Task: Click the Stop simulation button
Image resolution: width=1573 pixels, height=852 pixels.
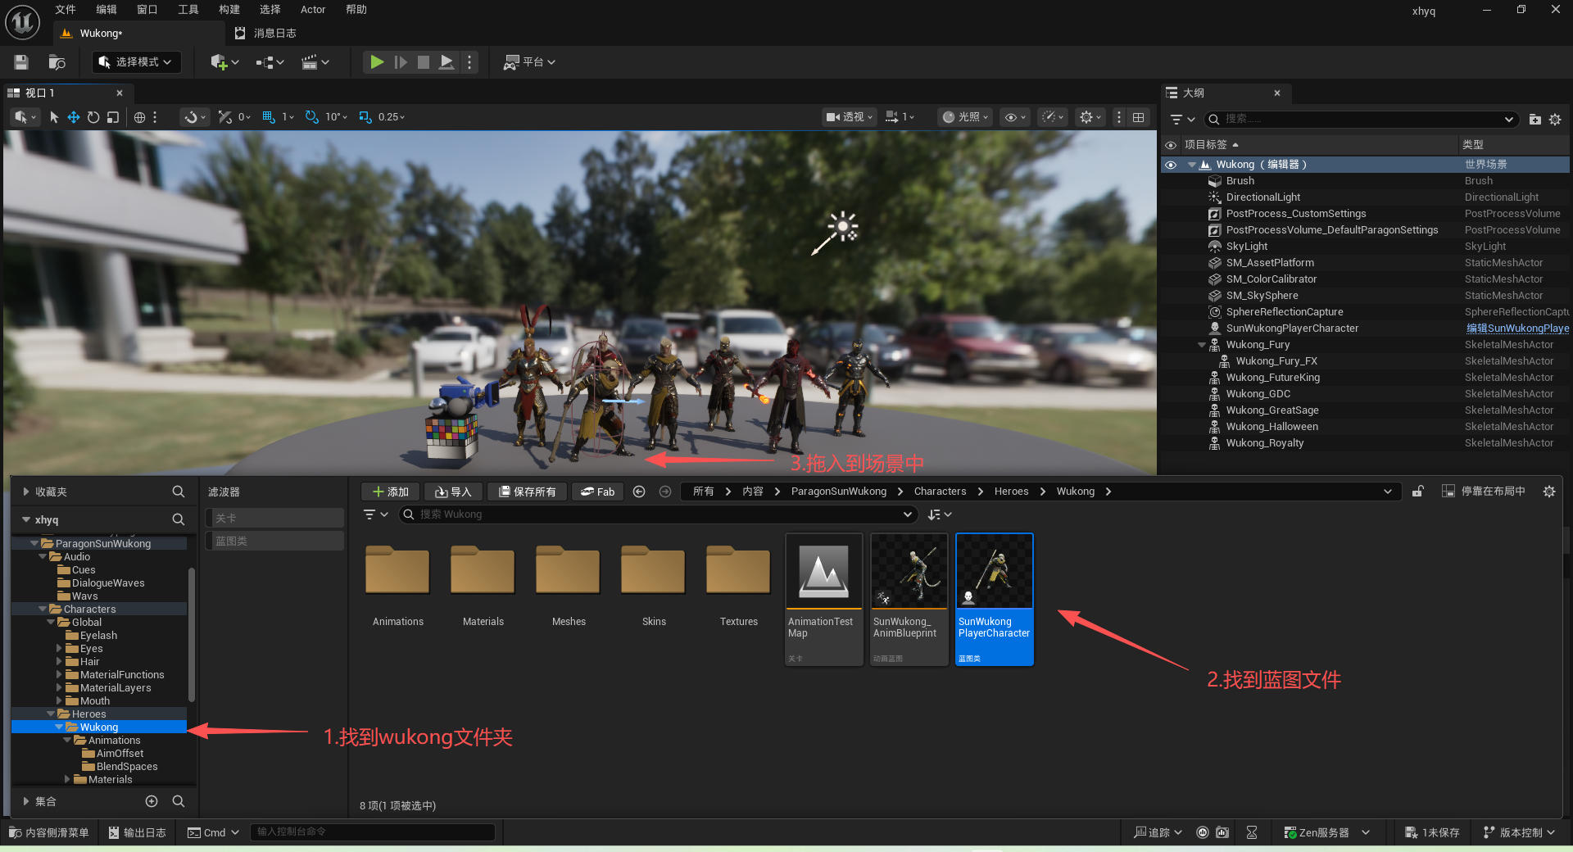Action: point(424,62)
